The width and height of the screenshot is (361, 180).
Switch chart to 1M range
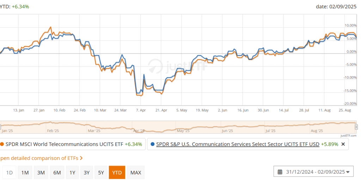(x=25, y=172)
